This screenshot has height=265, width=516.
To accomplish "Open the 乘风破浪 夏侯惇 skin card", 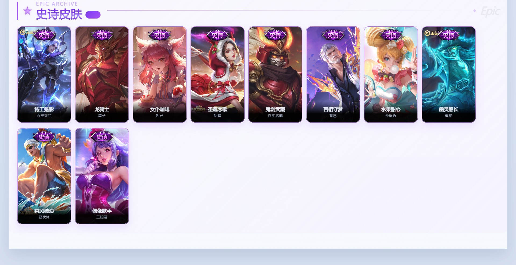I will click(x=44, y=176).
